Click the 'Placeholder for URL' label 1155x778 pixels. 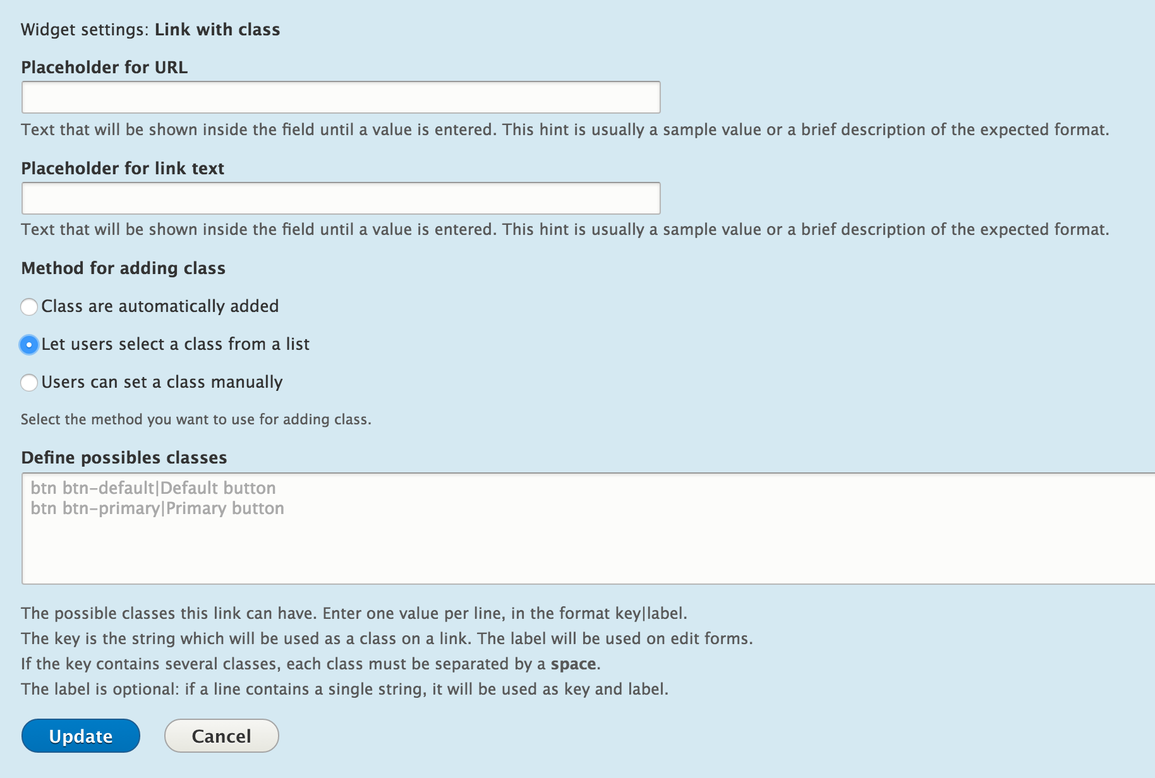click(104, 68)
